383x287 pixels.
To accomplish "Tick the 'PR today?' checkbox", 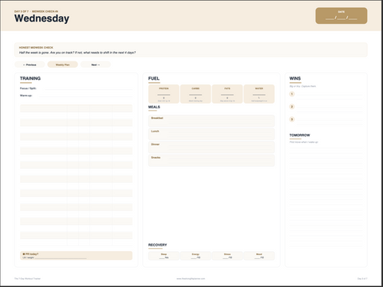I will pos(24,254).
